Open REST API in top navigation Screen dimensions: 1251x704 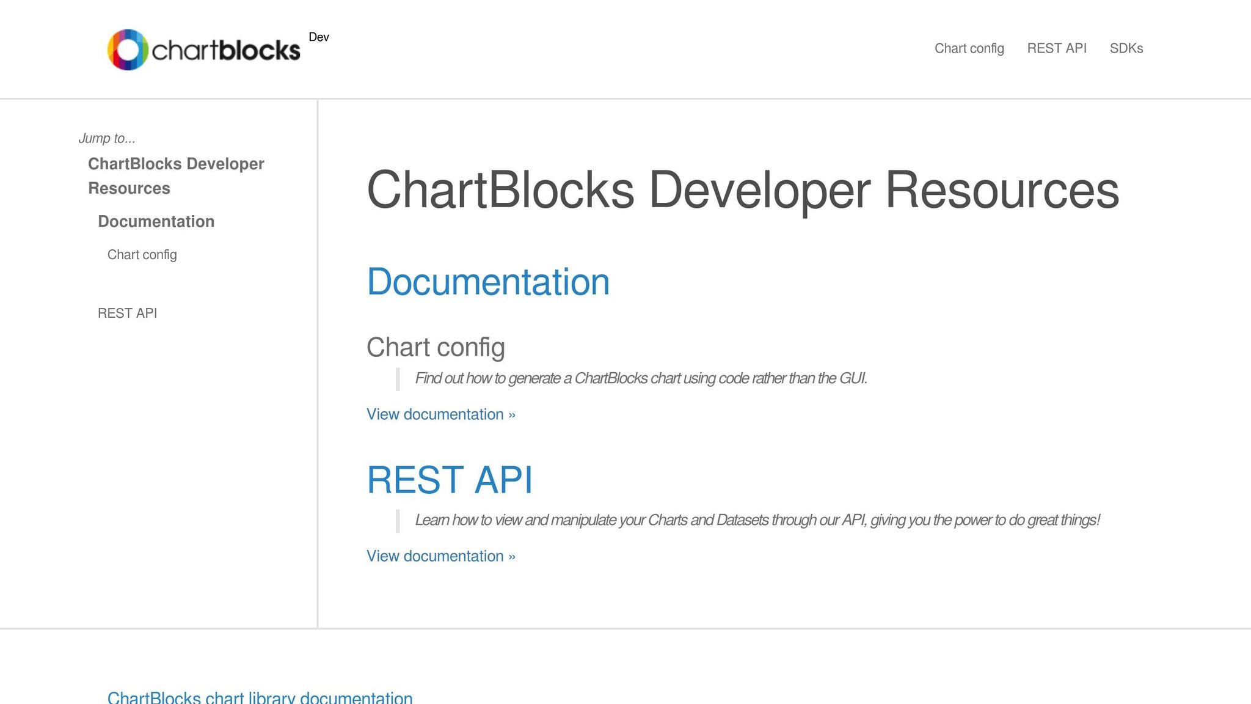(x=1057, y=48)
